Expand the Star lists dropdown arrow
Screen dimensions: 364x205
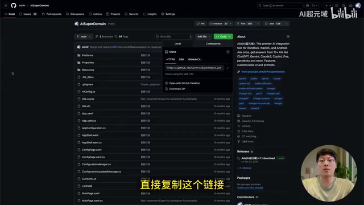tap(287, 24)
